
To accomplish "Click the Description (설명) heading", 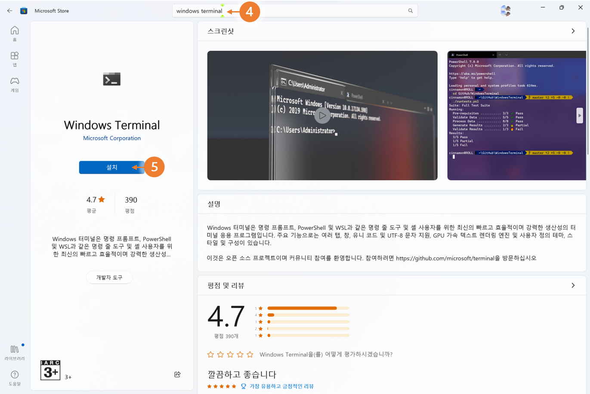I will [x=214, y=204].
